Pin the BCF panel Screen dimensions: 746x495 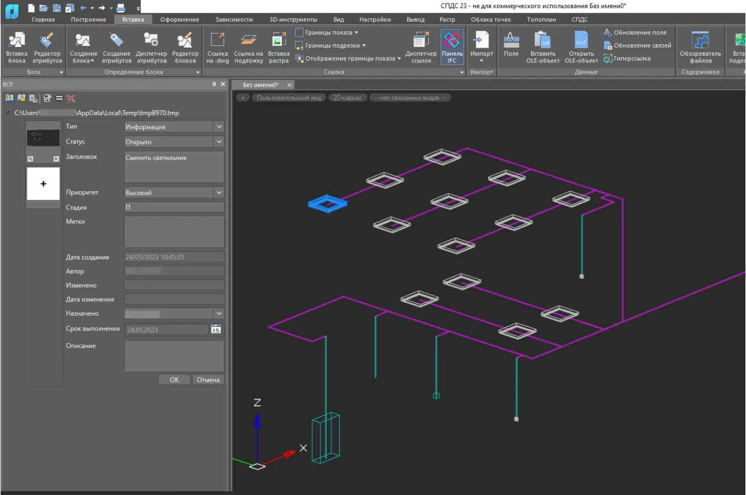point(214,85)
